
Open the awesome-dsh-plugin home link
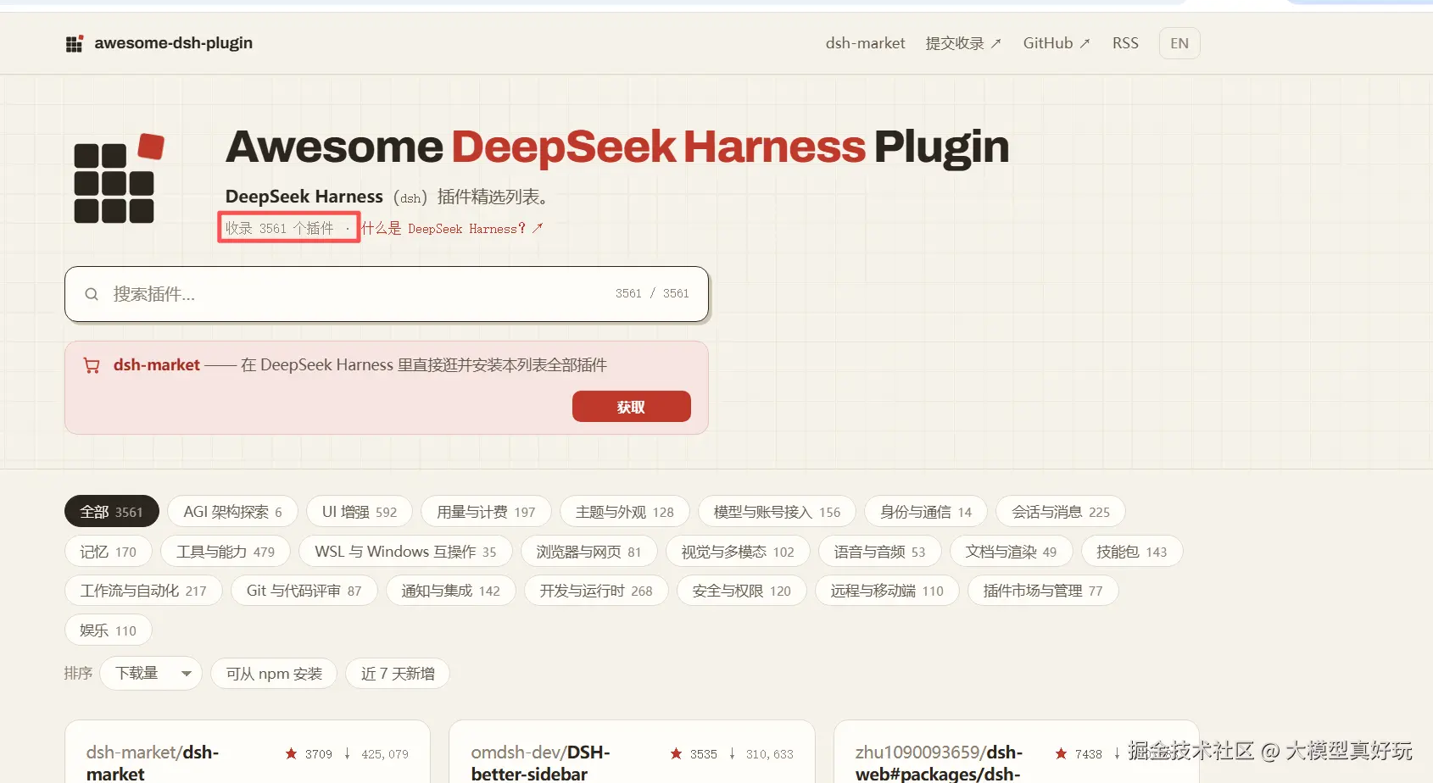point(159,43)
